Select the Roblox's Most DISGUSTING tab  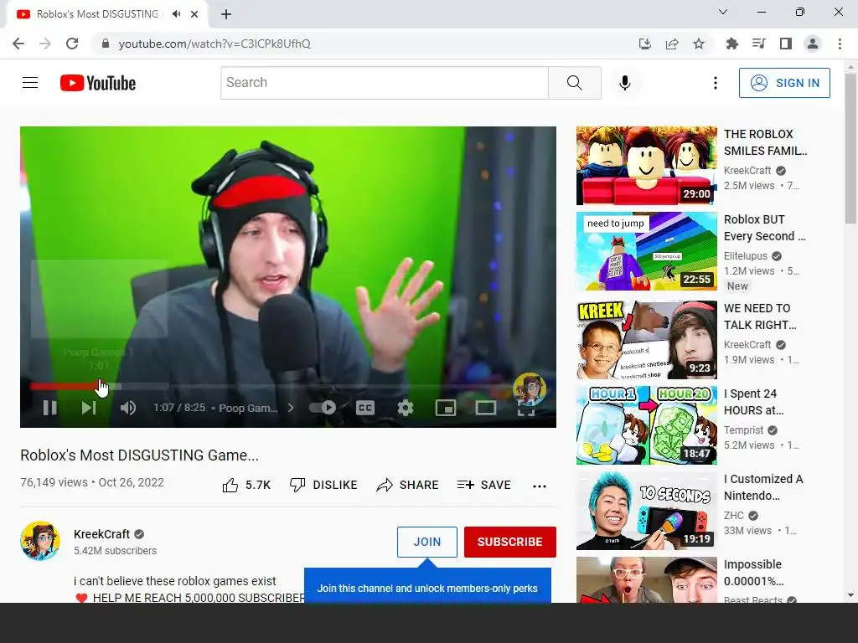coord(107,14)
